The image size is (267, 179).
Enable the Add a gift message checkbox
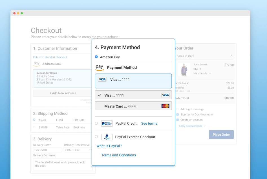178,109
